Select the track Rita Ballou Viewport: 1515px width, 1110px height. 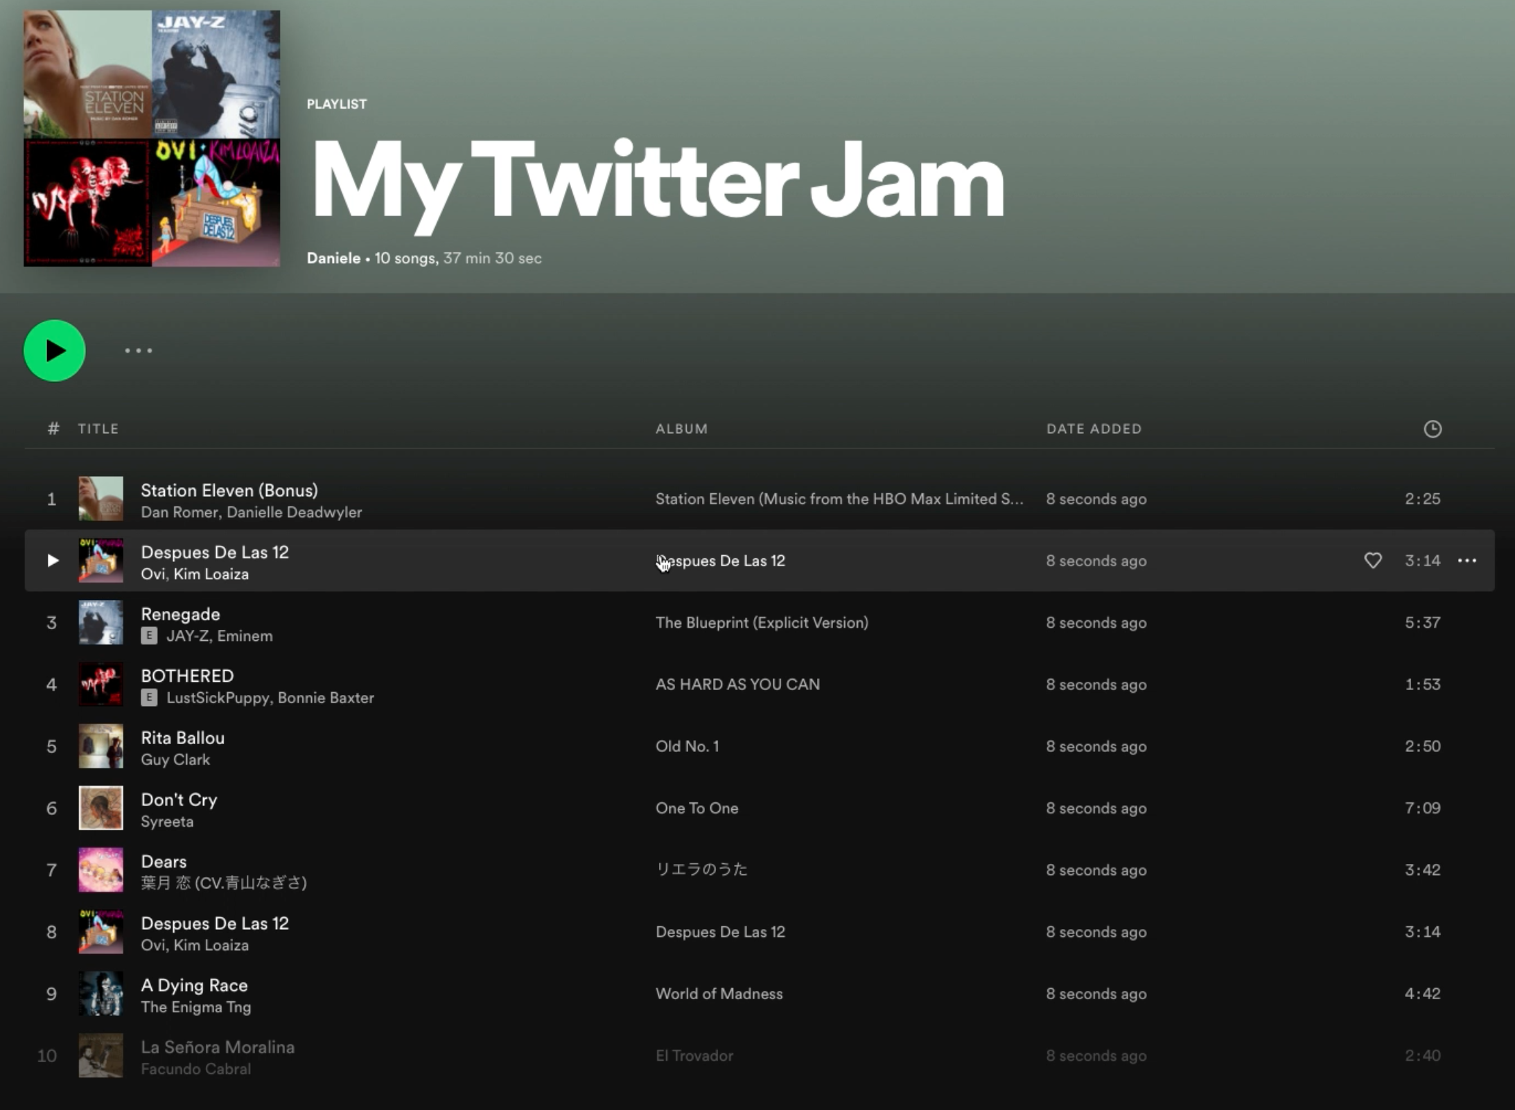[182, 738]
